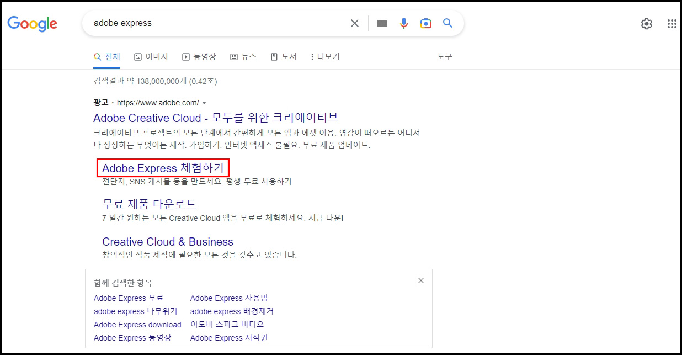This screenshot has width=682, height=355.
Task: Click the Google logo
Action: point(32,24)
